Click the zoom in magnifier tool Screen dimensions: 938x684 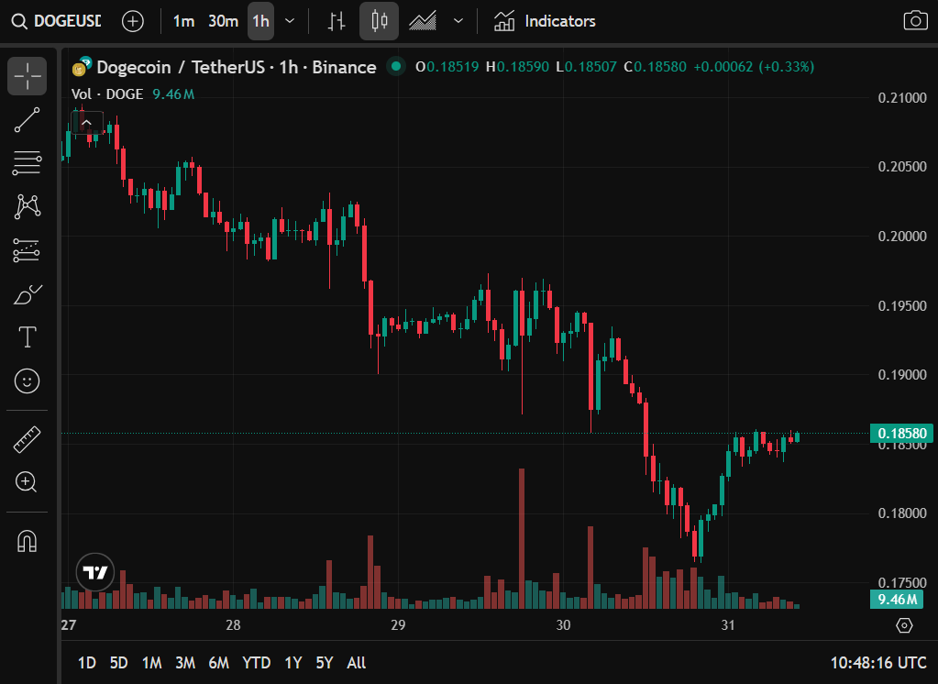pyautogui.click(x=28, y=481)
